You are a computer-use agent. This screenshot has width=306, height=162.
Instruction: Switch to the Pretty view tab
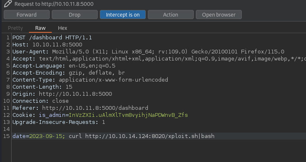coord(15,28)
